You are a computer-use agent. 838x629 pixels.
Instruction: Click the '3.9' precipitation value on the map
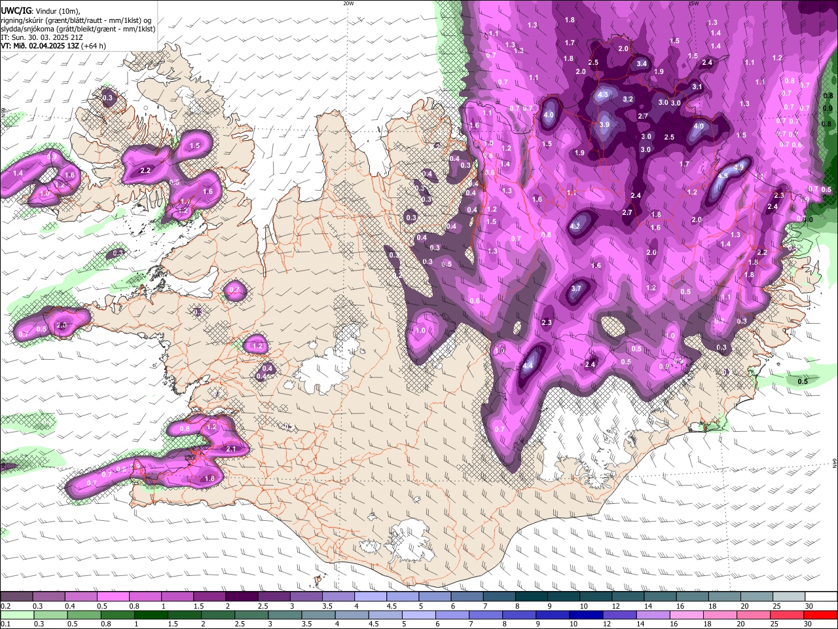[604, 124]
